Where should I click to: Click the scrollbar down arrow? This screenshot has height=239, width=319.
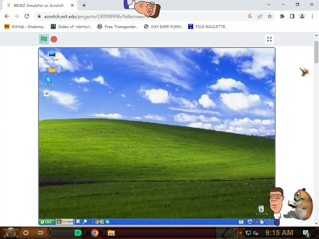coord(316,224)
